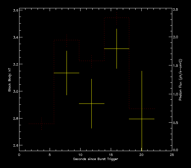The height and width of the screenshot is (168, 191).
Task: Select the yellow data point near 20 seconds
Action: coord(142,119)
